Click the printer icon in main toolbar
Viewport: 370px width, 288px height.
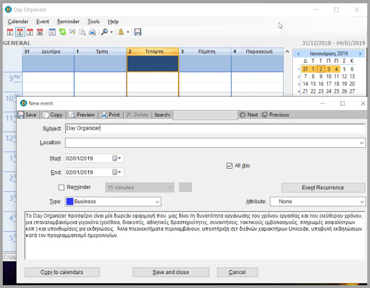[92, 32]
